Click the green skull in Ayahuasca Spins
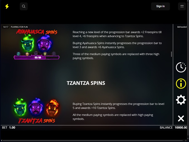This screenshot has width=189, height=142. click(x=28, y=43)
